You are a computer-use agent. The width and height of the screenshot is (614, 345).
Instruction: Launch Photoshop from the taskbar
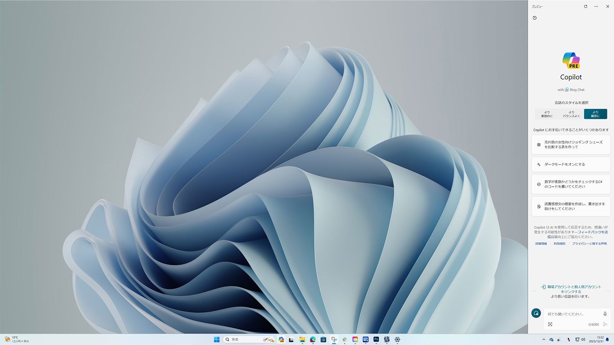coord(376,339)
